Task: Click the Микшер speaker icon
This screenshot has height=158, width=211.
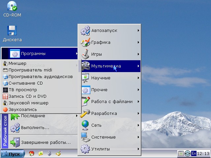Action: [x=5, y=64]
